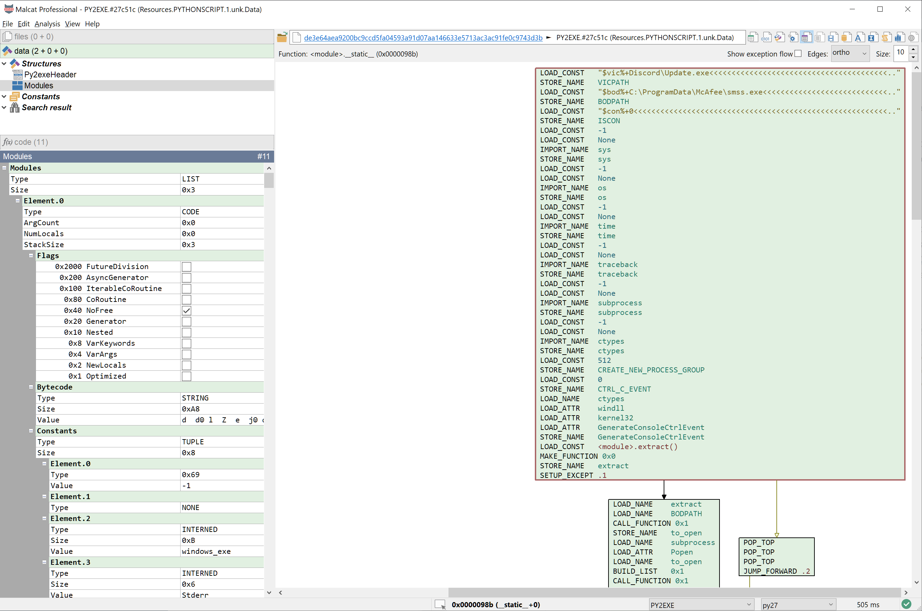The height and width of the screenshot is (611, 922).
Task: Open the Edges ortho dropdown
Action: click(850, 53)
